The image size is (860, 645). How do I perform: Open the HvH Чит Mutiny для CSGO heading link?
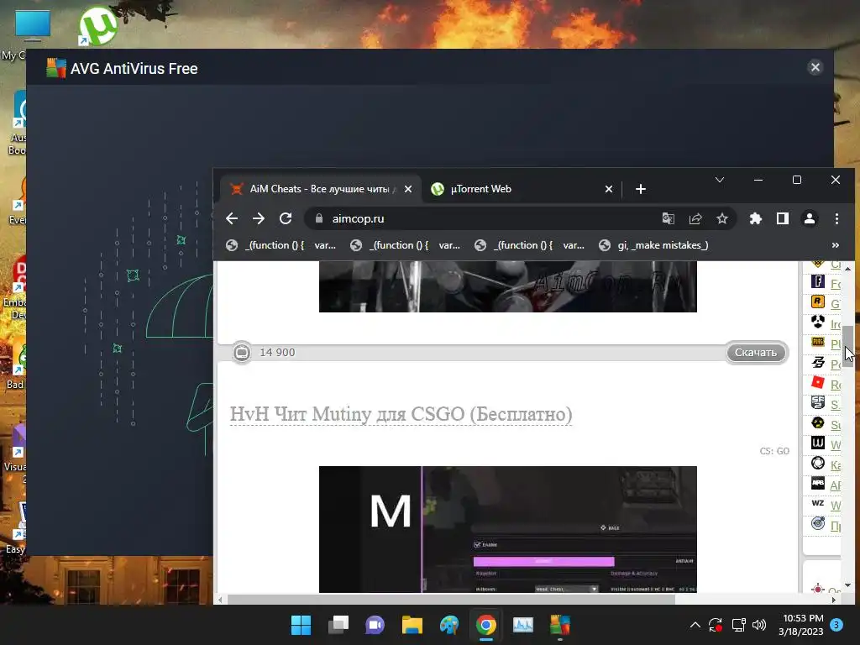coord(401,414)
